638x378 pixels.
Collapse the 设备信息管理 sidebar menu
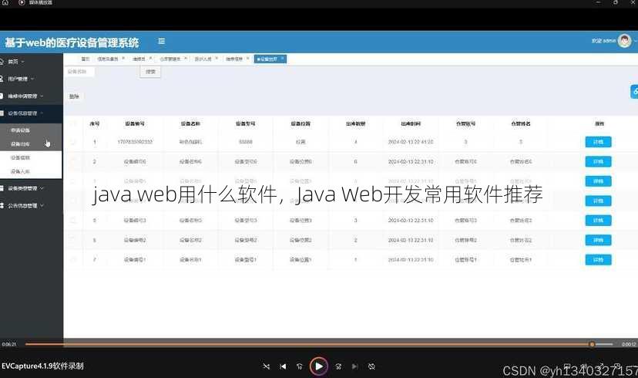(31, 113)
